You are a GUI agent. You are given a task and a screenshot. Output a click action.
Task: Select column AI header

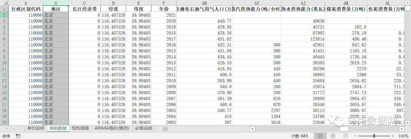pyautogui.click(x=256, y=3)
